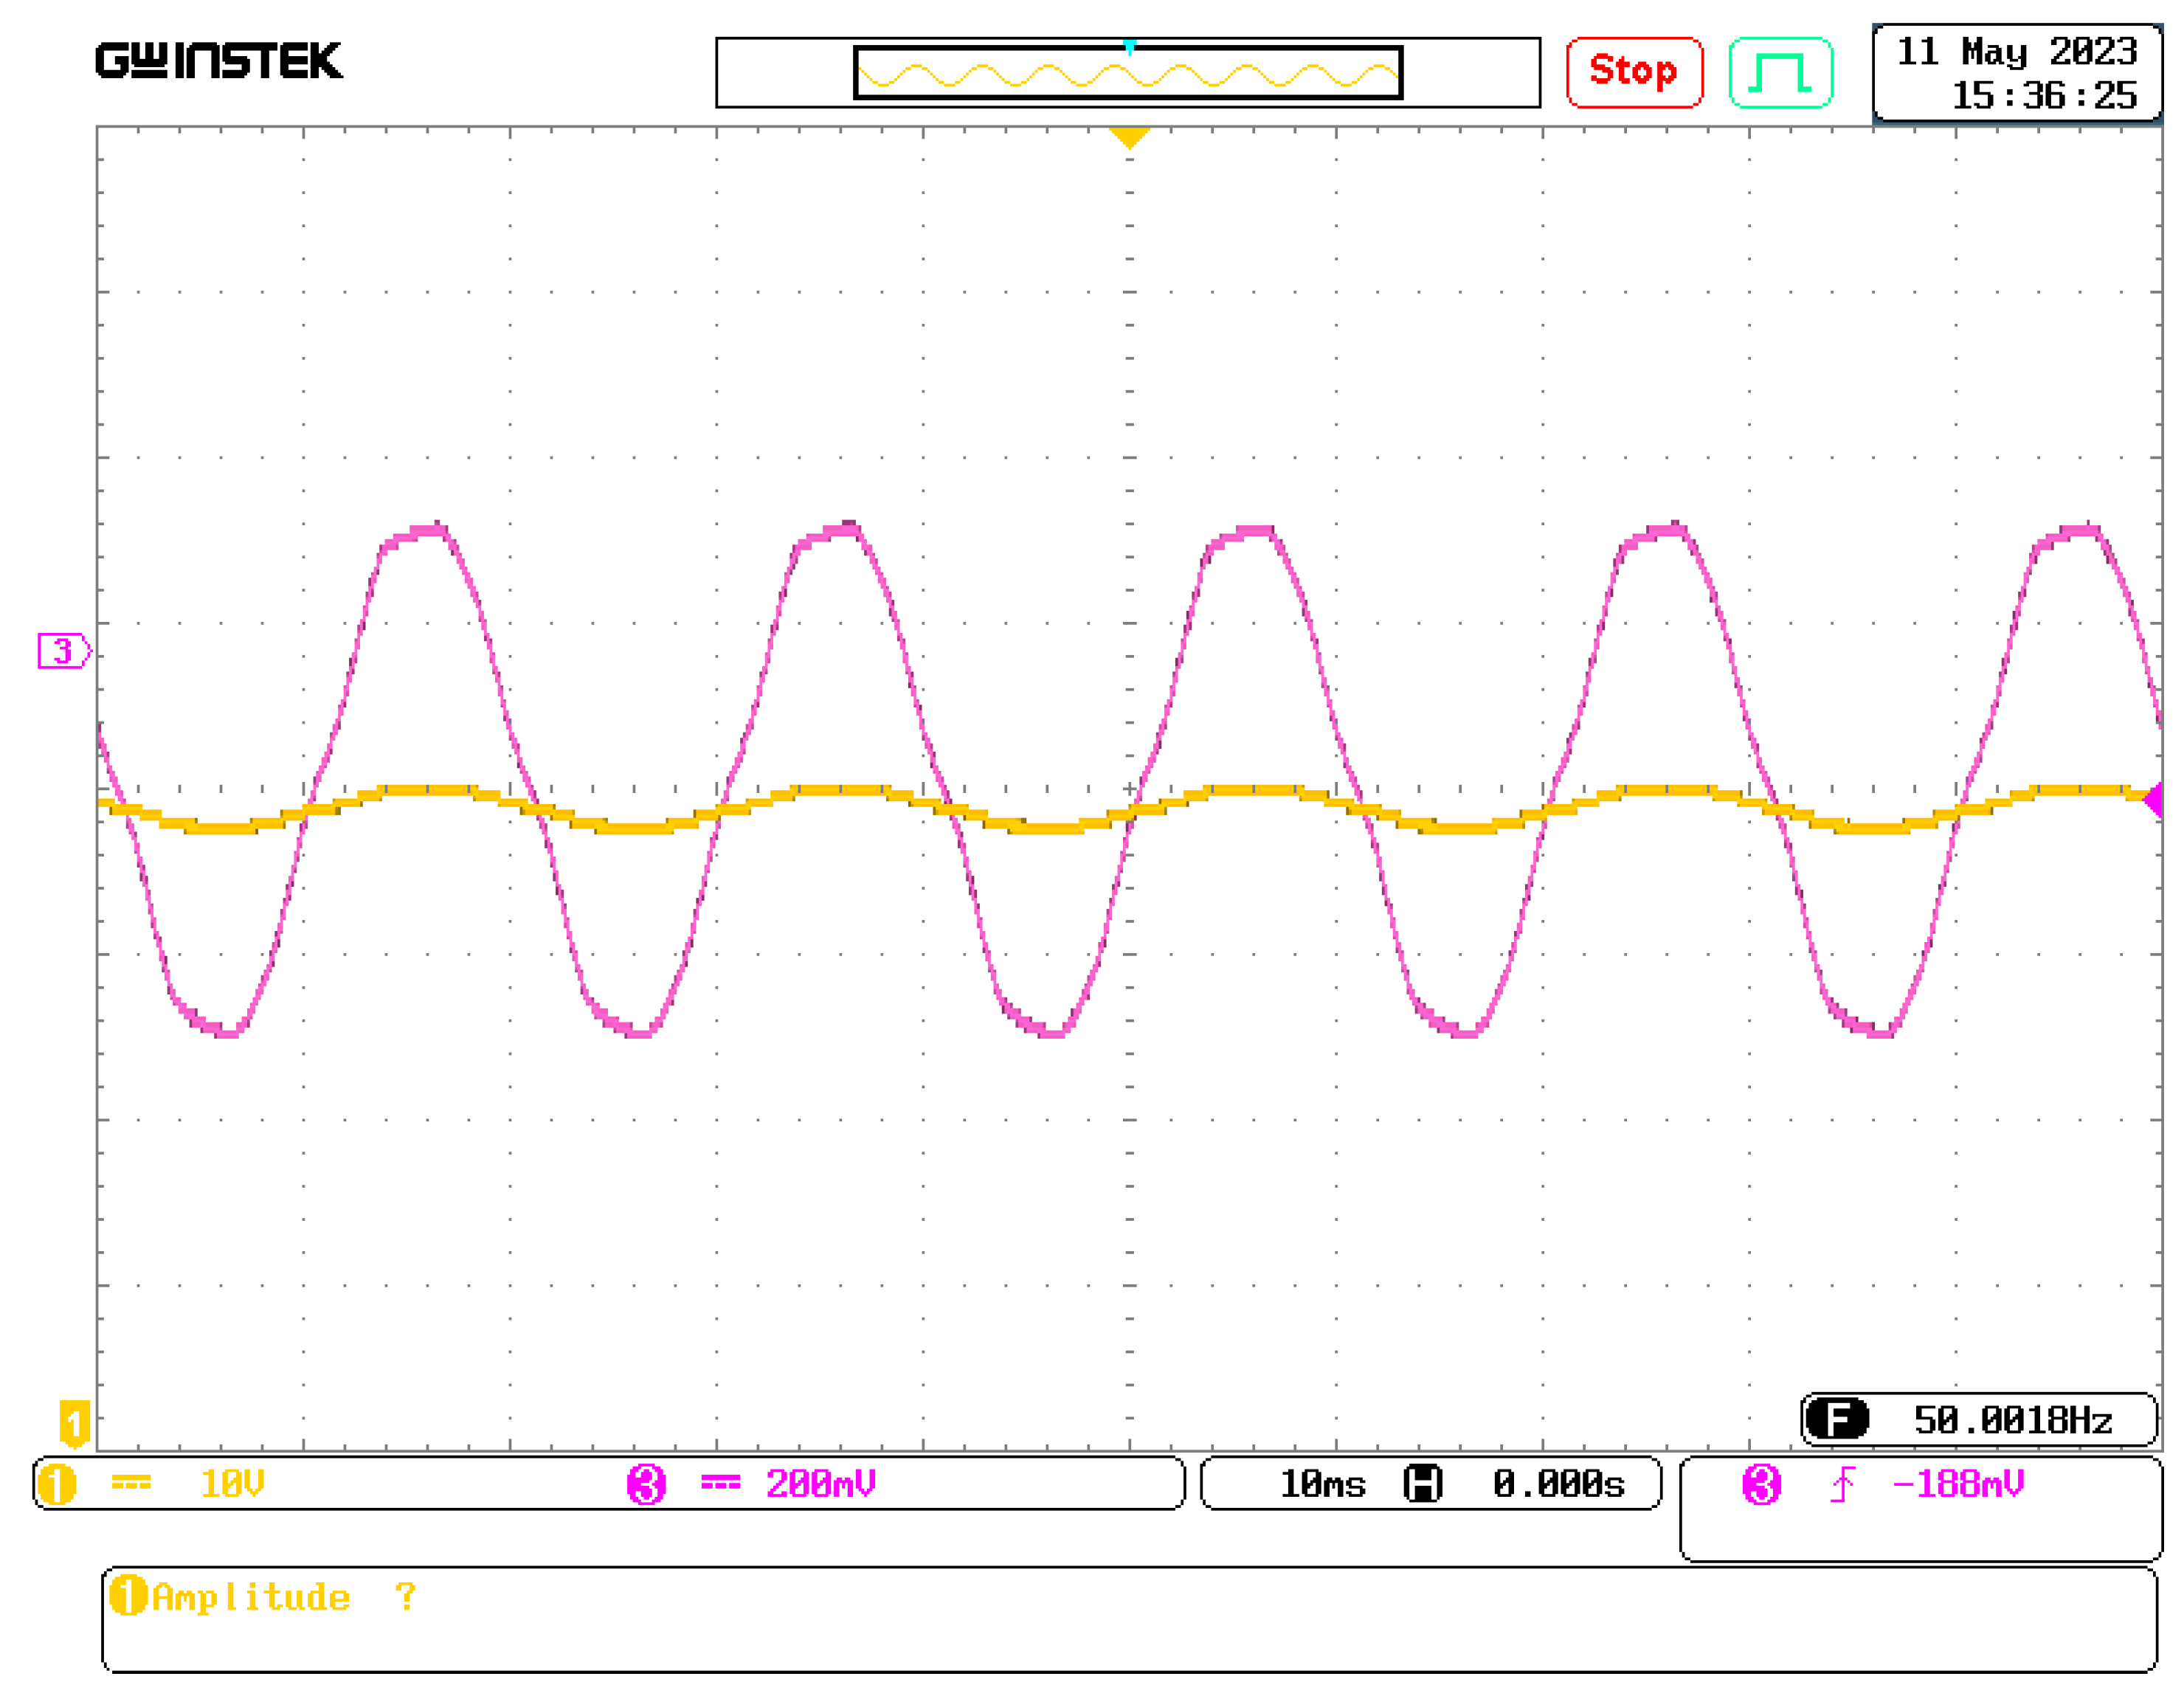The width and height of the screenshot is (2184, 1696).
Task: Click the 10ms timebase readout
Action: 1322,1484
